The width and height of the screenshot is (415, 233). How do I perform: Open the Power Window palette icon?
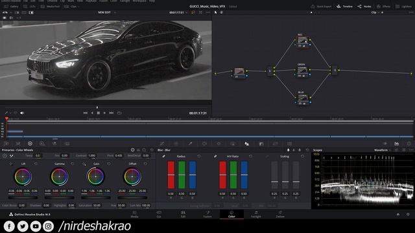204,144
